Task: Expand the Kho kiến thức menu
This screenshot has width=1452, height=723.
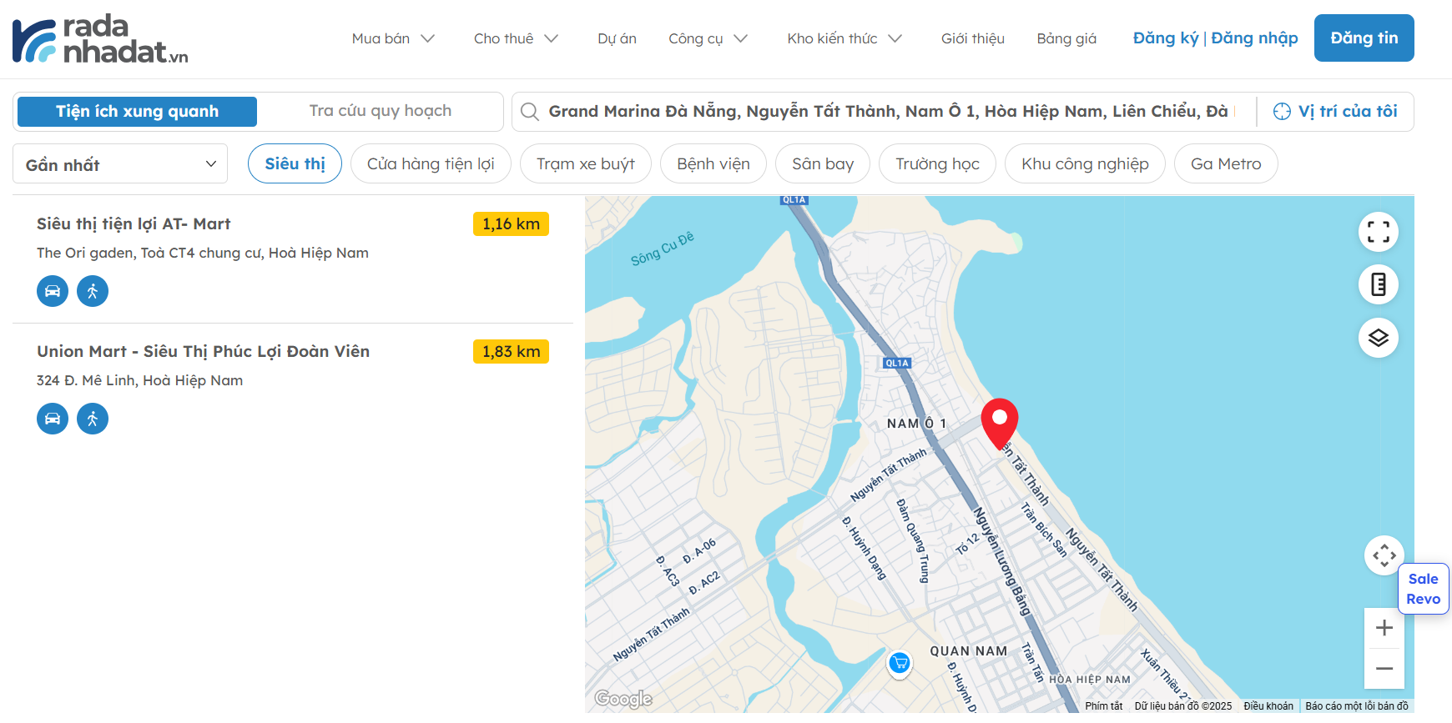Action: pos(844,38)
